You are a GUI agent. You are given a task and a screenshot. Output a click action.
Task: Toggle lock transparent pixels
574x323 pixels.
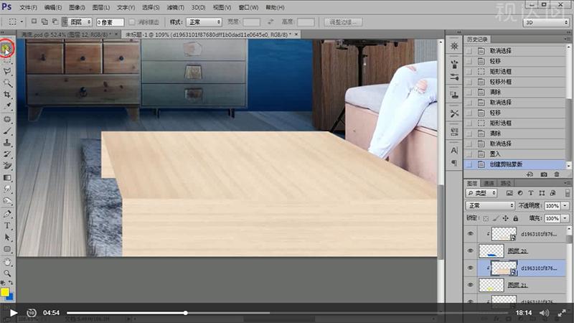pyautogui.click(x=486, y=218)
